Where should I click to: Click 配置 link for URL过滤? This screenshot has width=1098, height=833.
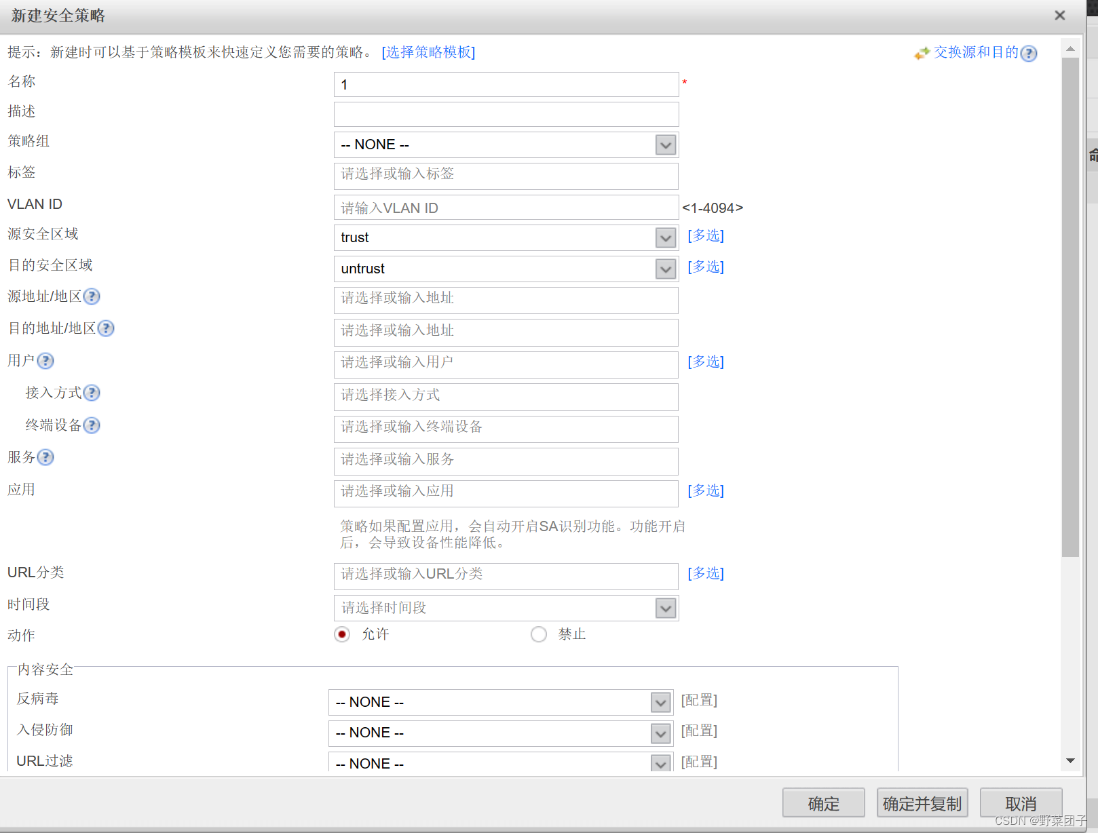(x=699, y=762)
